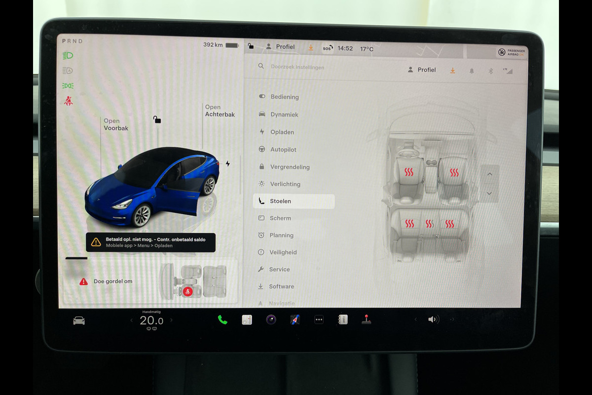Open the three-dots all apps launcher
The width and height of the screenshot is (592, 395).
[x=319, y=320]
